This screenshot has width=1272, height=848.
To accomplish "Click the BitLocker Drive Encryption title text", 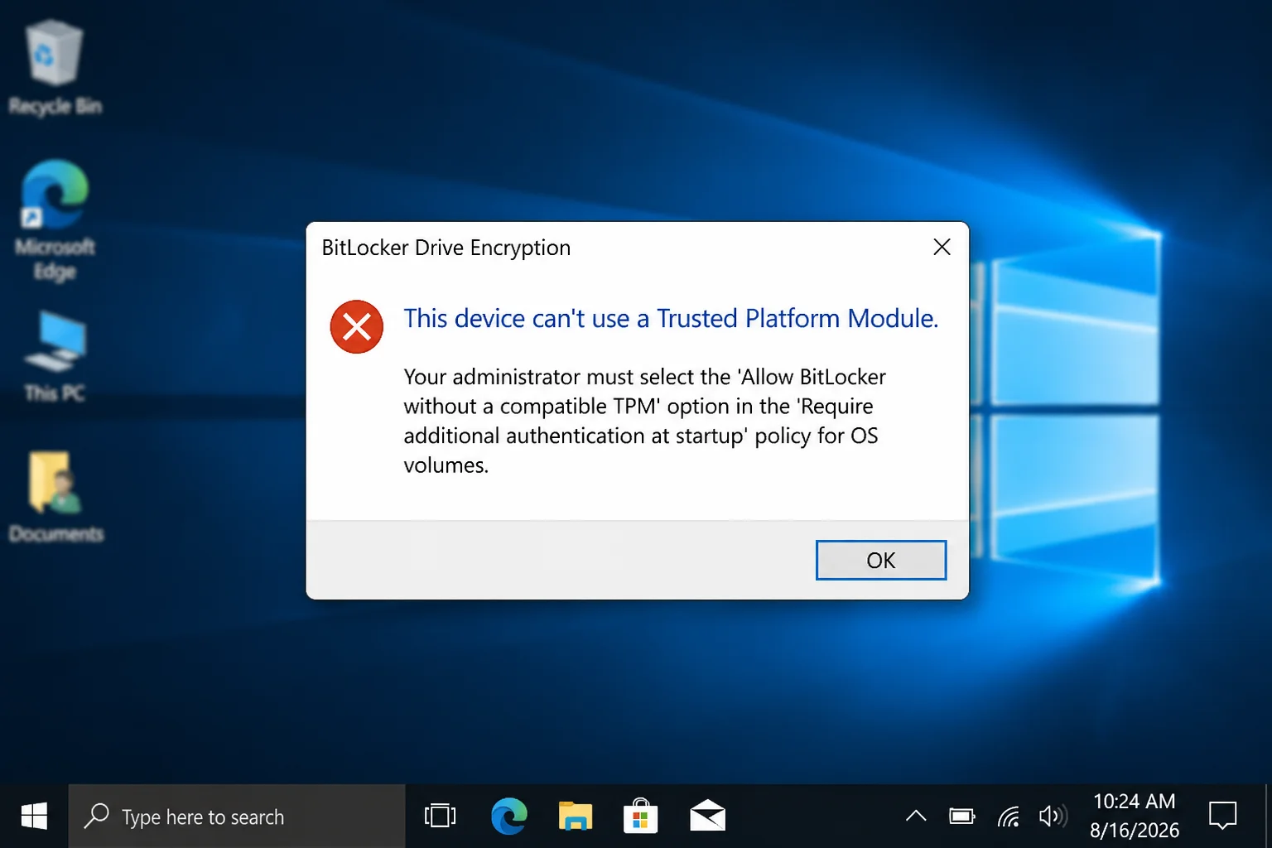I will click(446, 248).
